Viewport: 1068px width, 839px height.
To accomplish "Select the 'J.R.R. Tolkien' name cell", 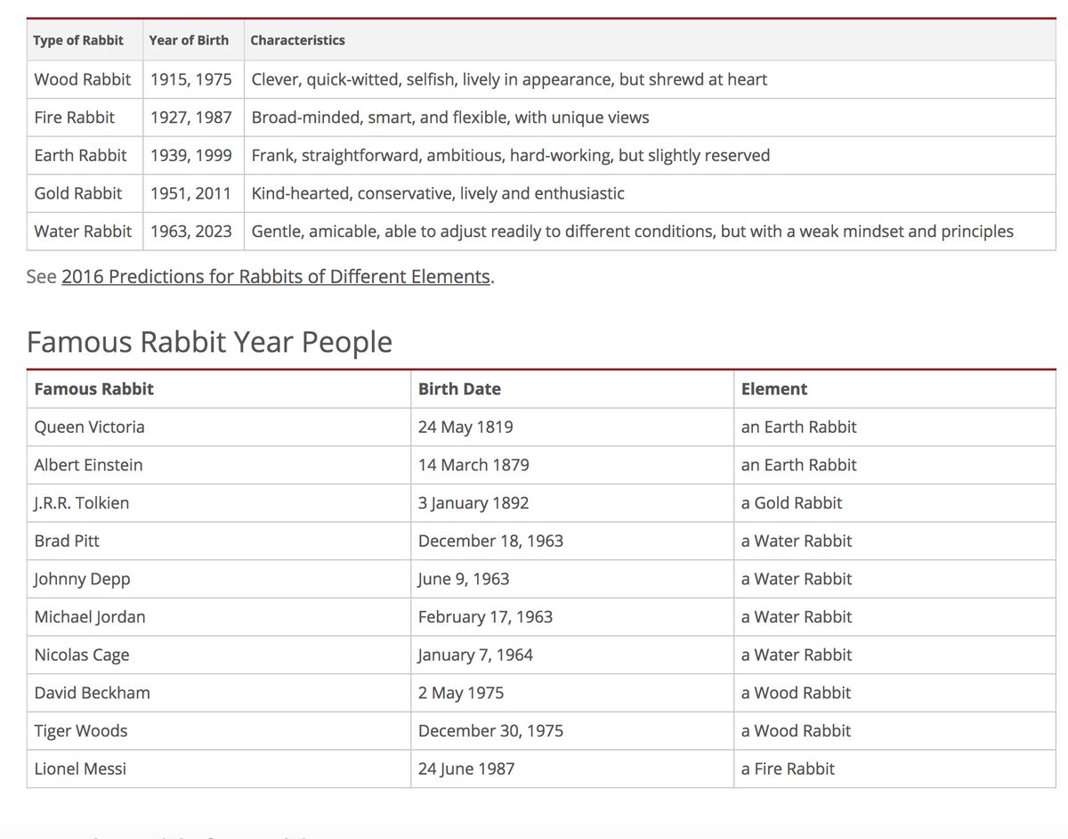I will point(218,502).
